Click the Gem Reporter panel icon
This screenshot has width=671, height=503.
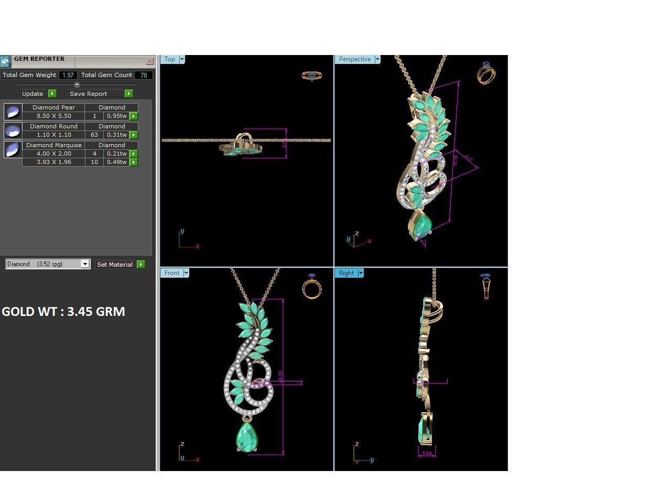[x=5, y=61]
